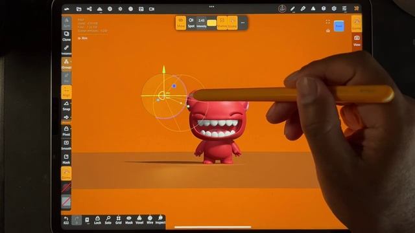Toggle Grid display
The image size is (415, 233).
pos(118,220)
